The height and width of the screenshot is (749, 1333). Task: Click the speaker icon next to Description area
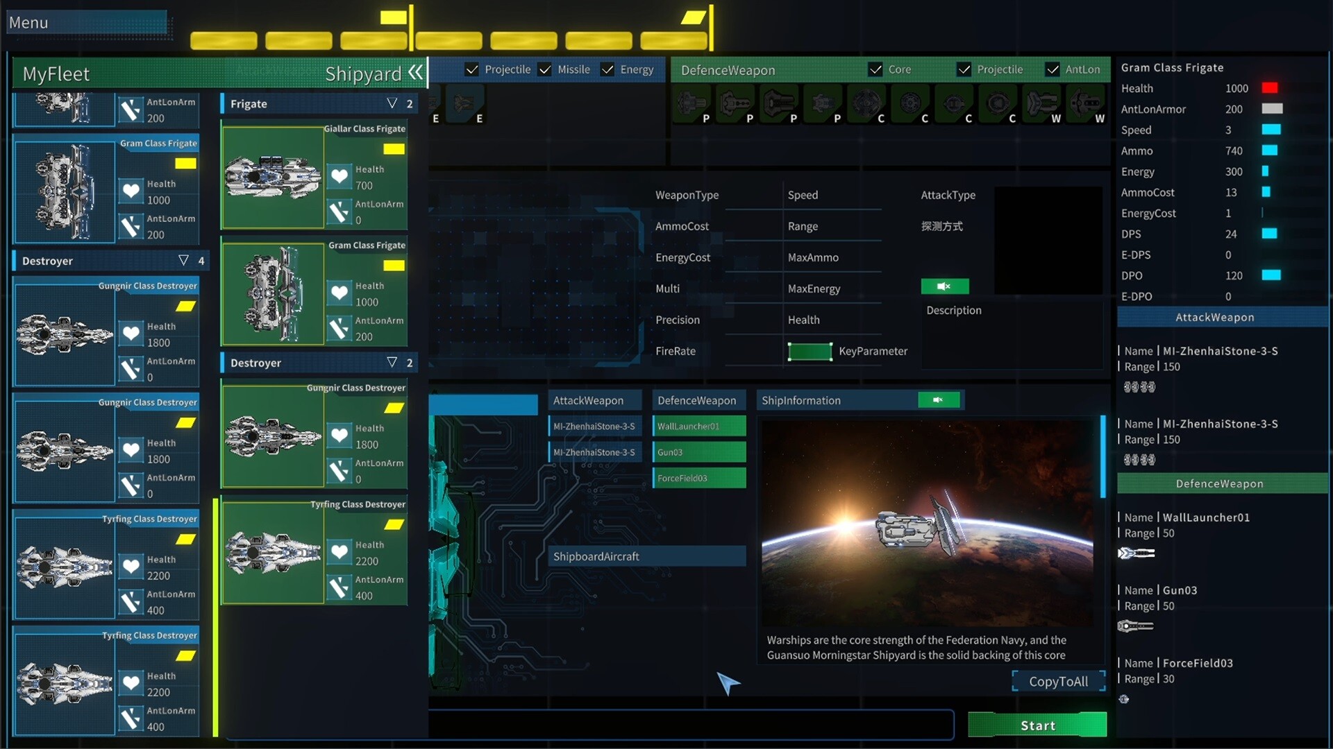tap(944, 286)
